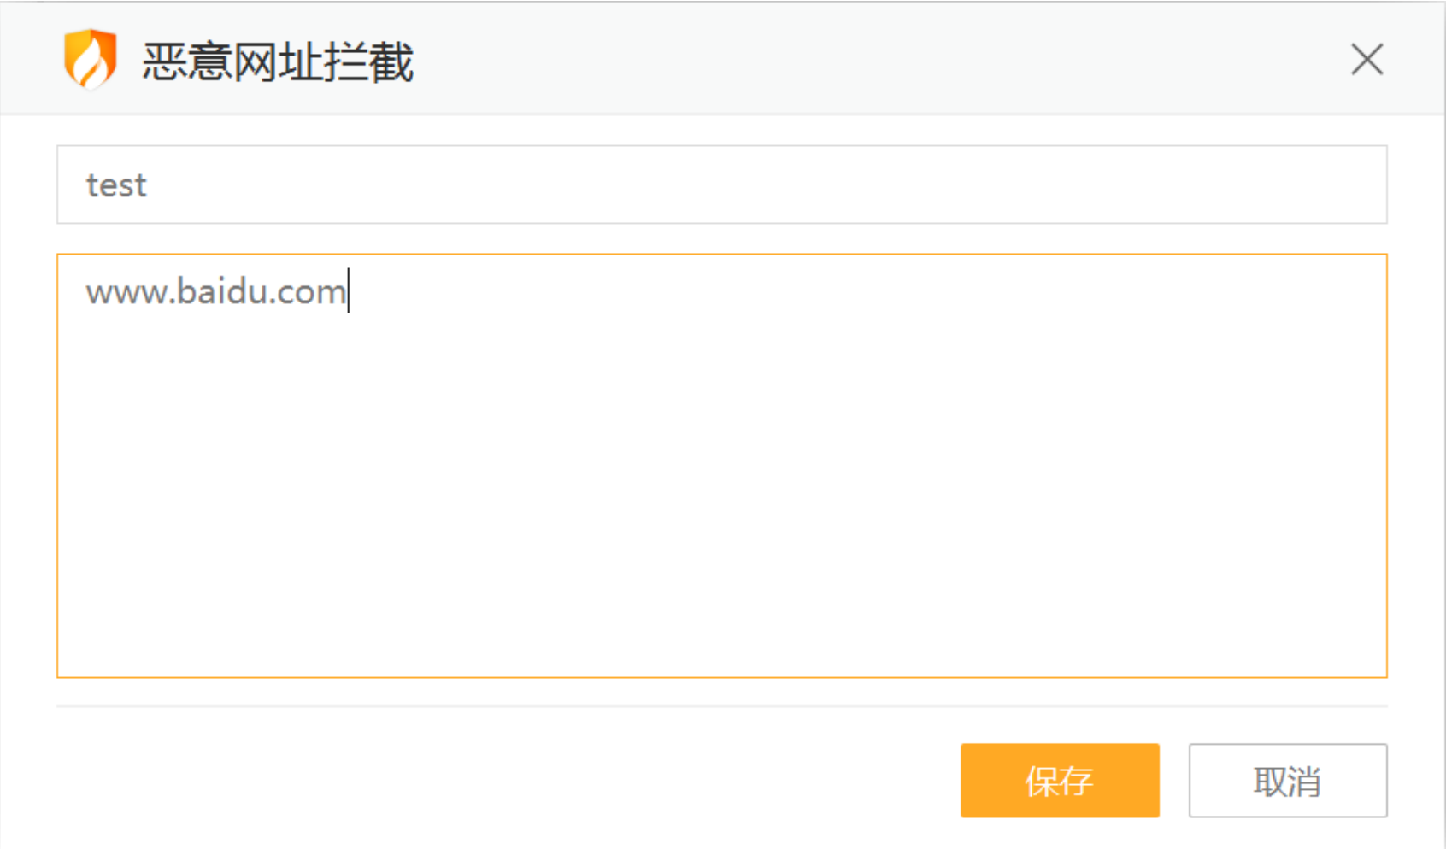Click the shield icon beside the title
The width and height of the screenshot is (1446, 849).
click(90, 59)
